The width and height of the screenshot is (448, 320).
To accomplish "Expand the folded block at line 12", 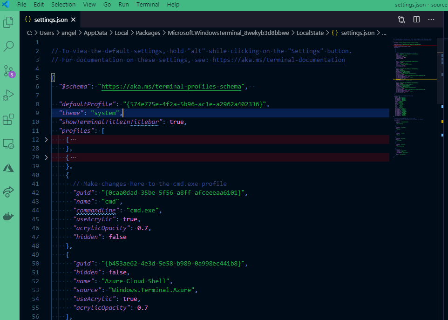I will point(46,139).
